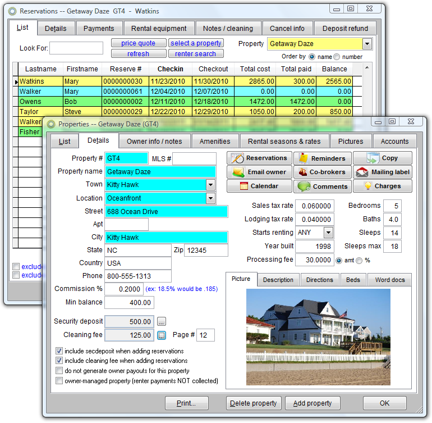Click renter search button
Screen dimensions: 432x423
tap(196, 53)
